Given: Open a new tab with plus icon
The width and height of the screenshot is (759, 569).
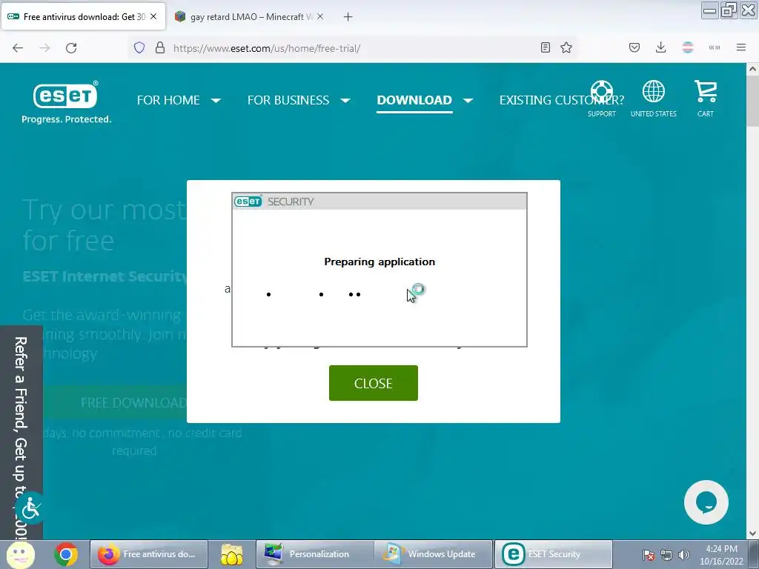Looking at the screenshot, I should tap(348, 17).
